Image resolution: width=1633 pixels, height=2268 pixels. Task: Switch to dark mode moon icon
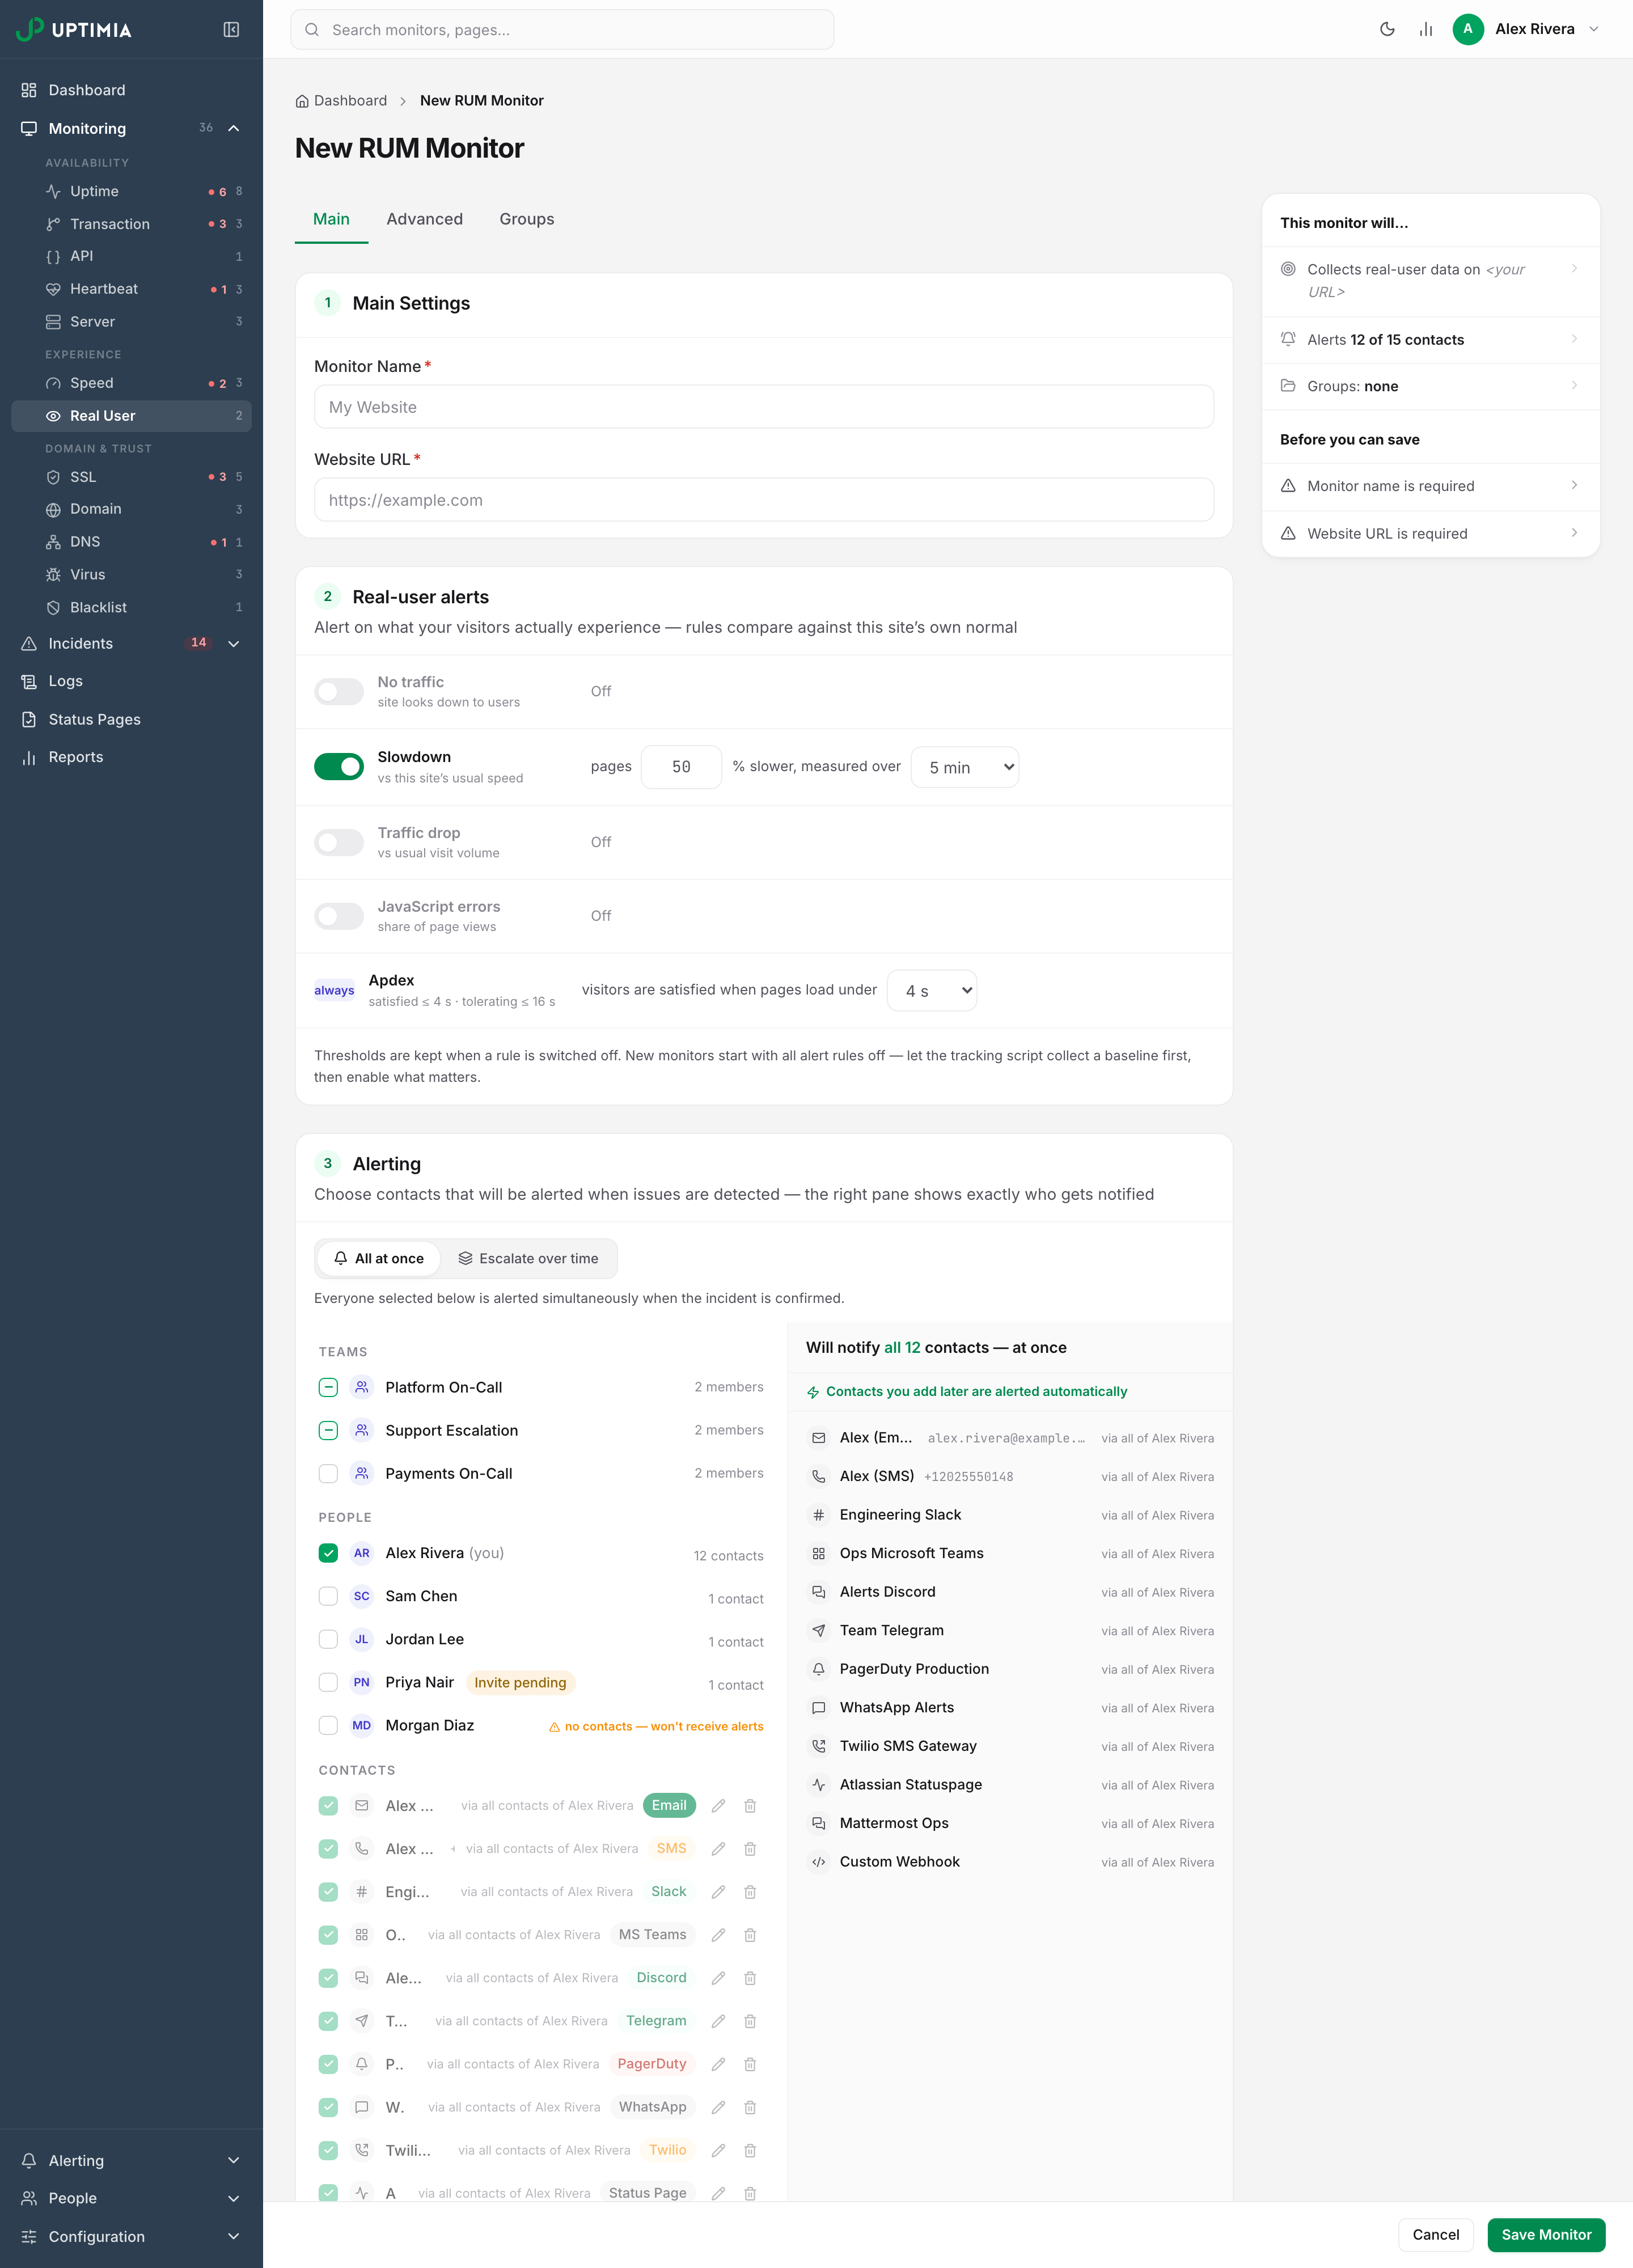1387,29
